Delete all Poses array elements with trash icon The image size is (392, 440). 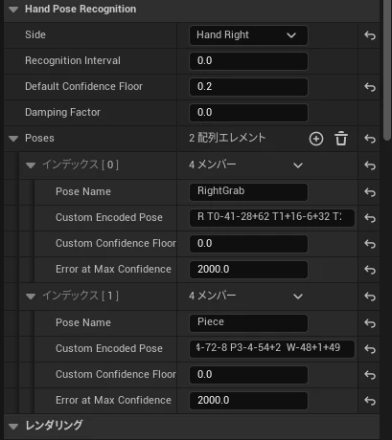pyautogui.click(x=341, y=139)
